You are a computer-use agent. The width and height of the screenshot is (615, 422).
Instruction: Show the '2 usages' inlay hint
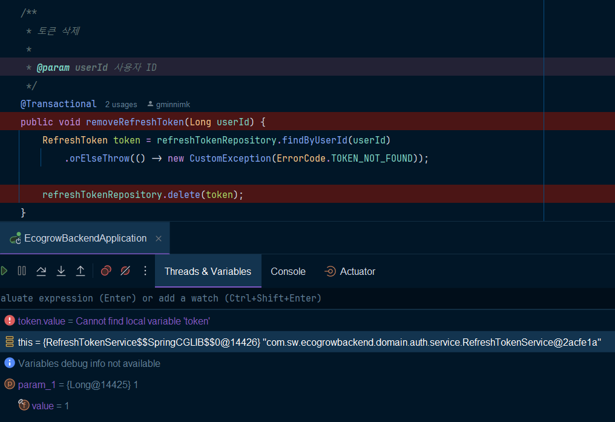coord(121,105)
